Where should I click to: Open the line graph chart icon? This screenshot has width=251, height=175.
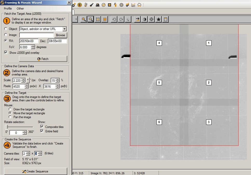click(133, 5)
